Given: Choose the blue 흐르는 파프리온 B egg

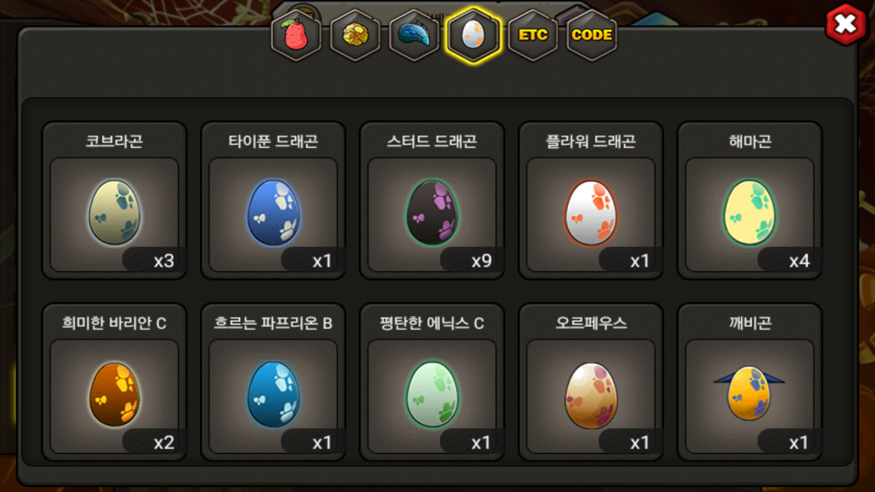Looking at the screenshot, I should pyautogui.click(x=273, y=395).
